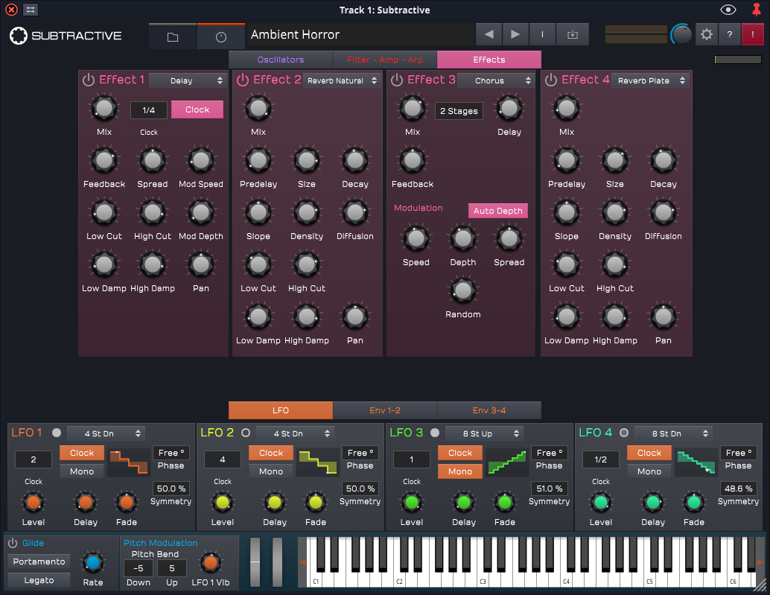Click the eye icon in title bar

tap(728, 10)
